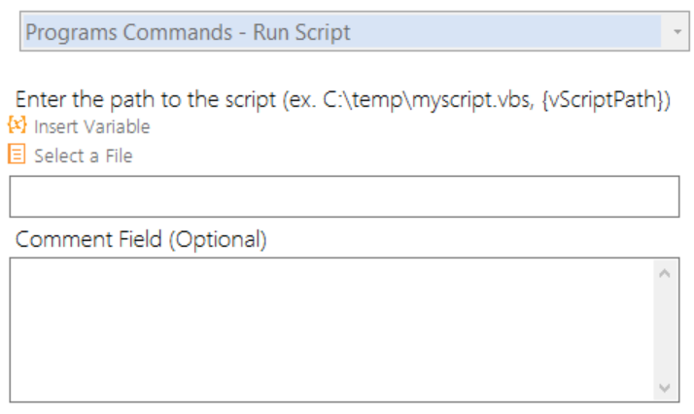The width and height of the screenshot is (694, 414).
Task: Click the comment box scroll up arrow
Action: point(666,274)
